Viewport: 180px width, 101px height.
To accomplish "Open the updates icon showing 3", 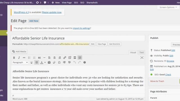I will click(39, 3).
